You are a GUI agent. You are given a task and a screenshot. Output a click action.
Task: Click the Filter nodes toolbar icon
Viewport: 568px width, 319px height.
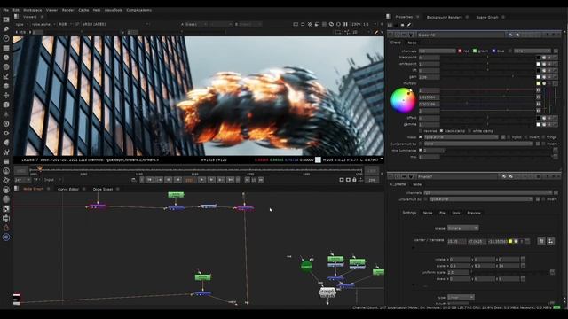click(6, 66)
